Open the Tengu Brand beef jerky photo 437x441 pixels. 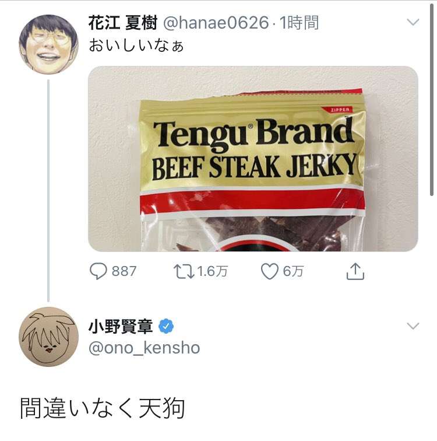point(253,159)
